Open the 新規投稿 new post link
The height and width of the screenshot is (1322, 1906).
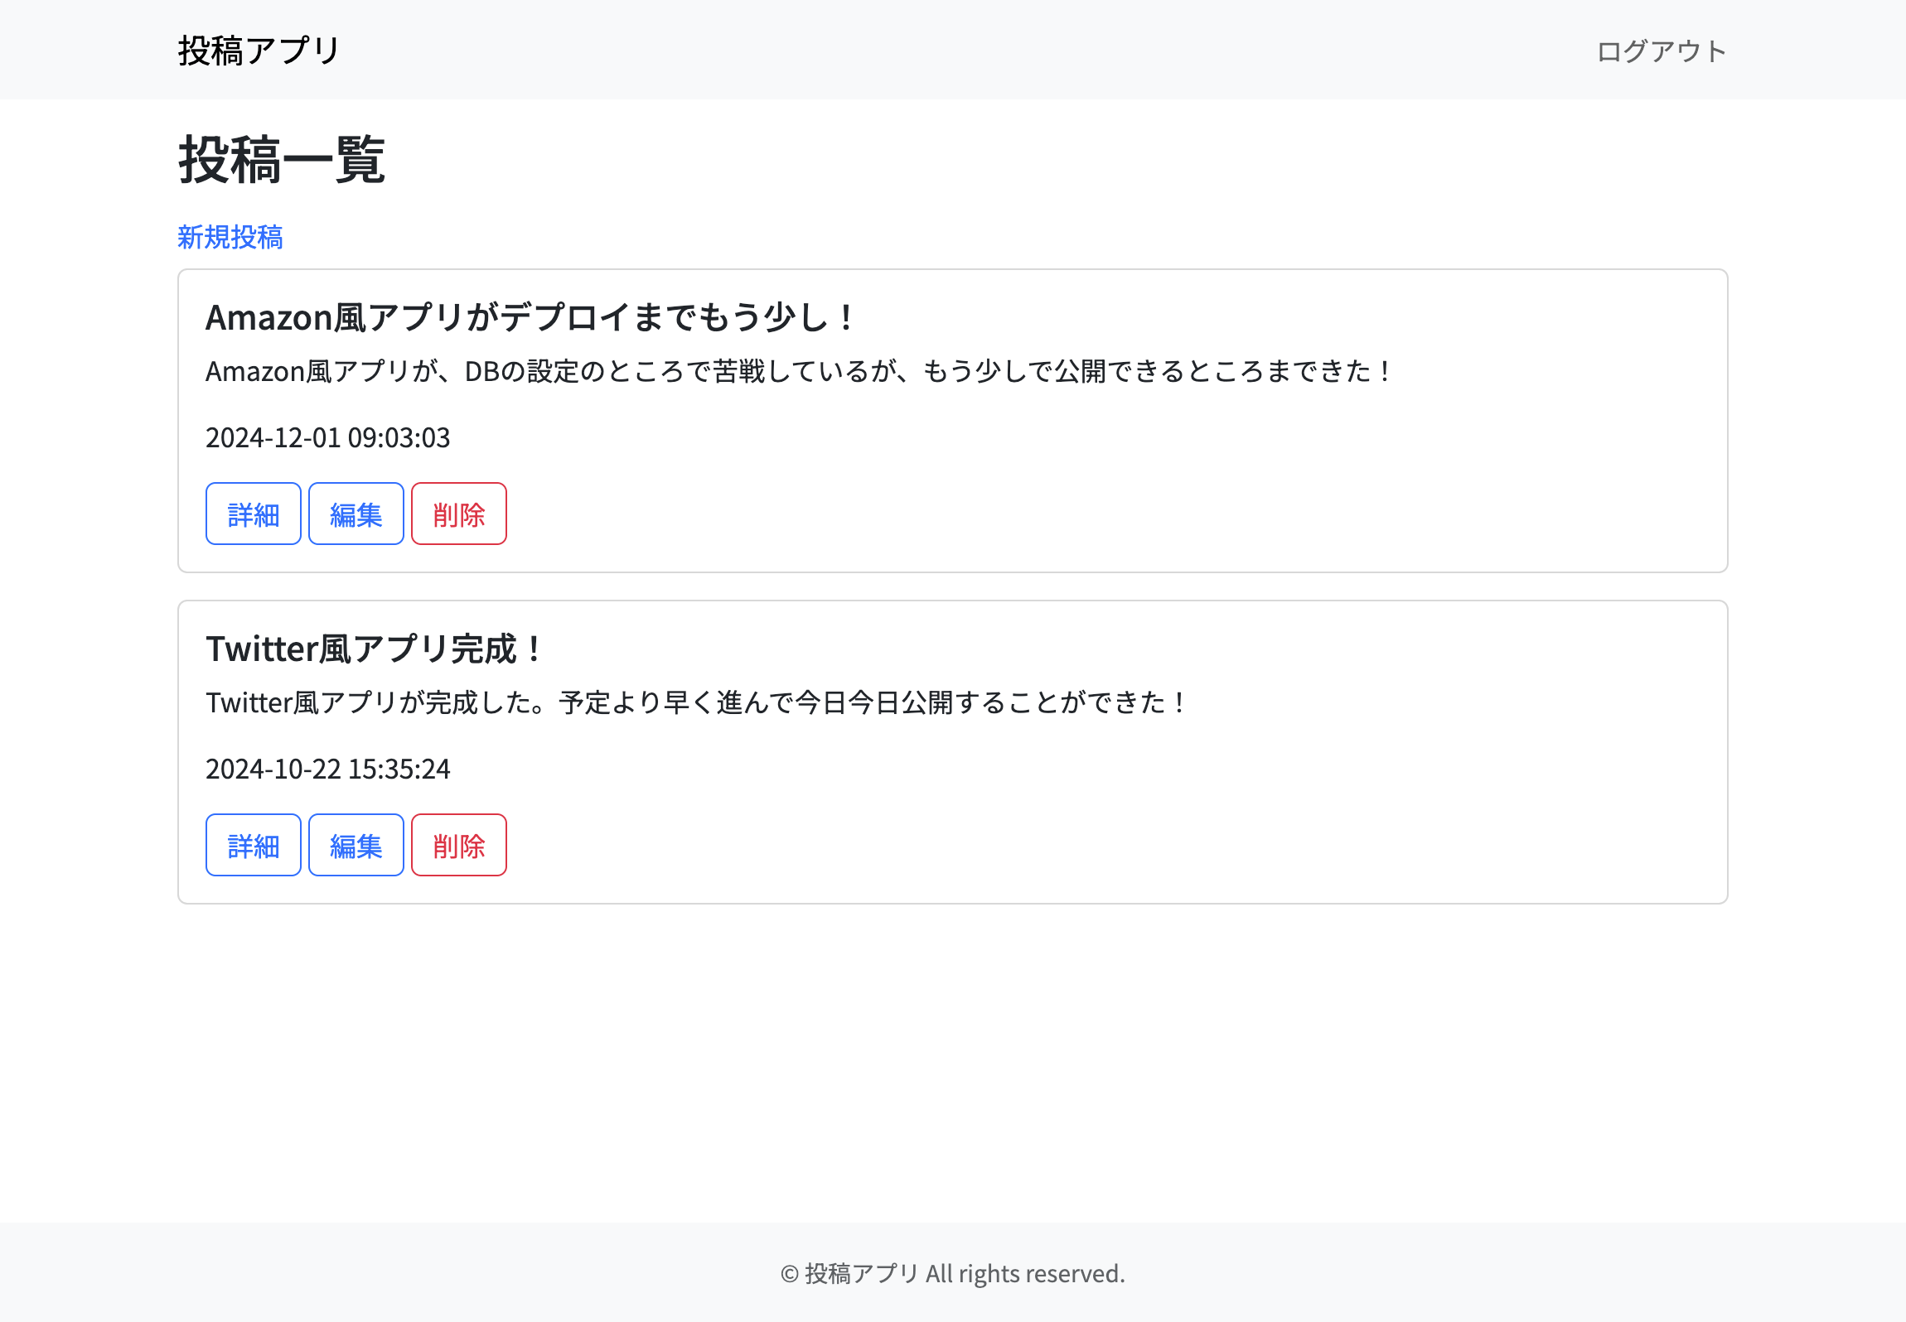(230, 238)
